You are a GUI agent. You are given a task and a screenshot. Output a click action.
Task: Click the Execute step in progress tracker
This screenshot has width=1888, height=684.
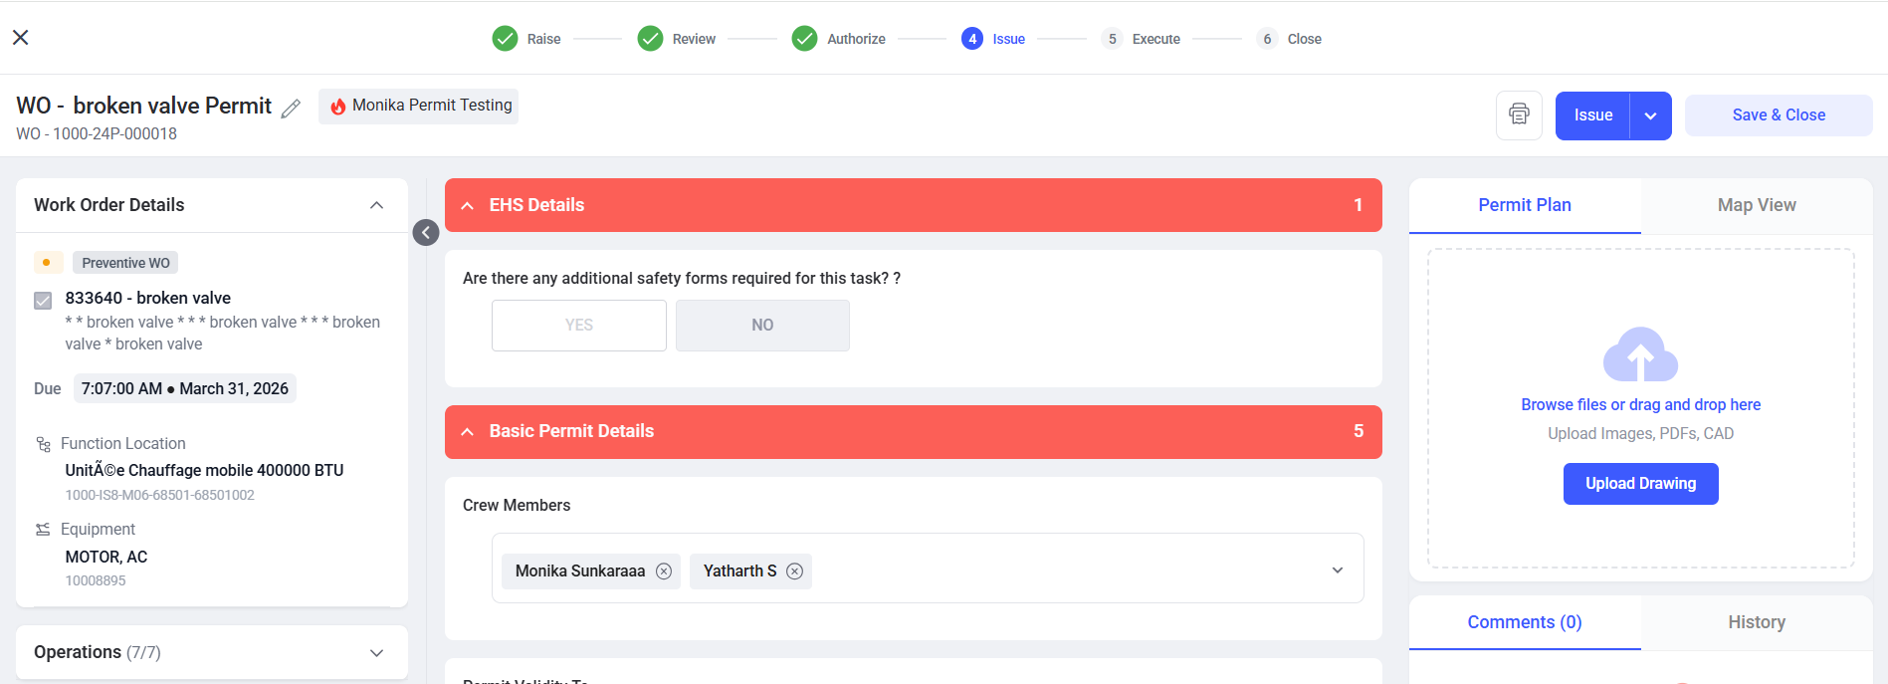[x=1141, y=39]
